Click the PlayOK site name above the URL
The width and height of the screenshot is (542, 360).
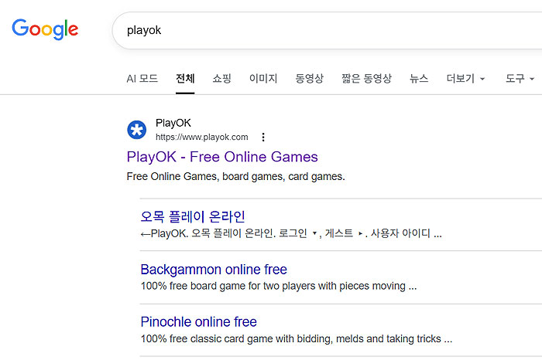point(173,123)
